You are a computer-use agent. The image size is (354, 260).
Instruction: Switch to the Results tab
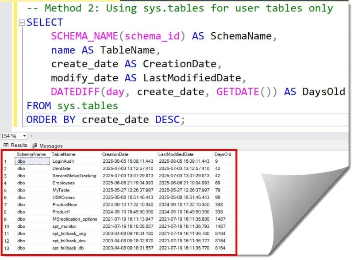[17, 145]
